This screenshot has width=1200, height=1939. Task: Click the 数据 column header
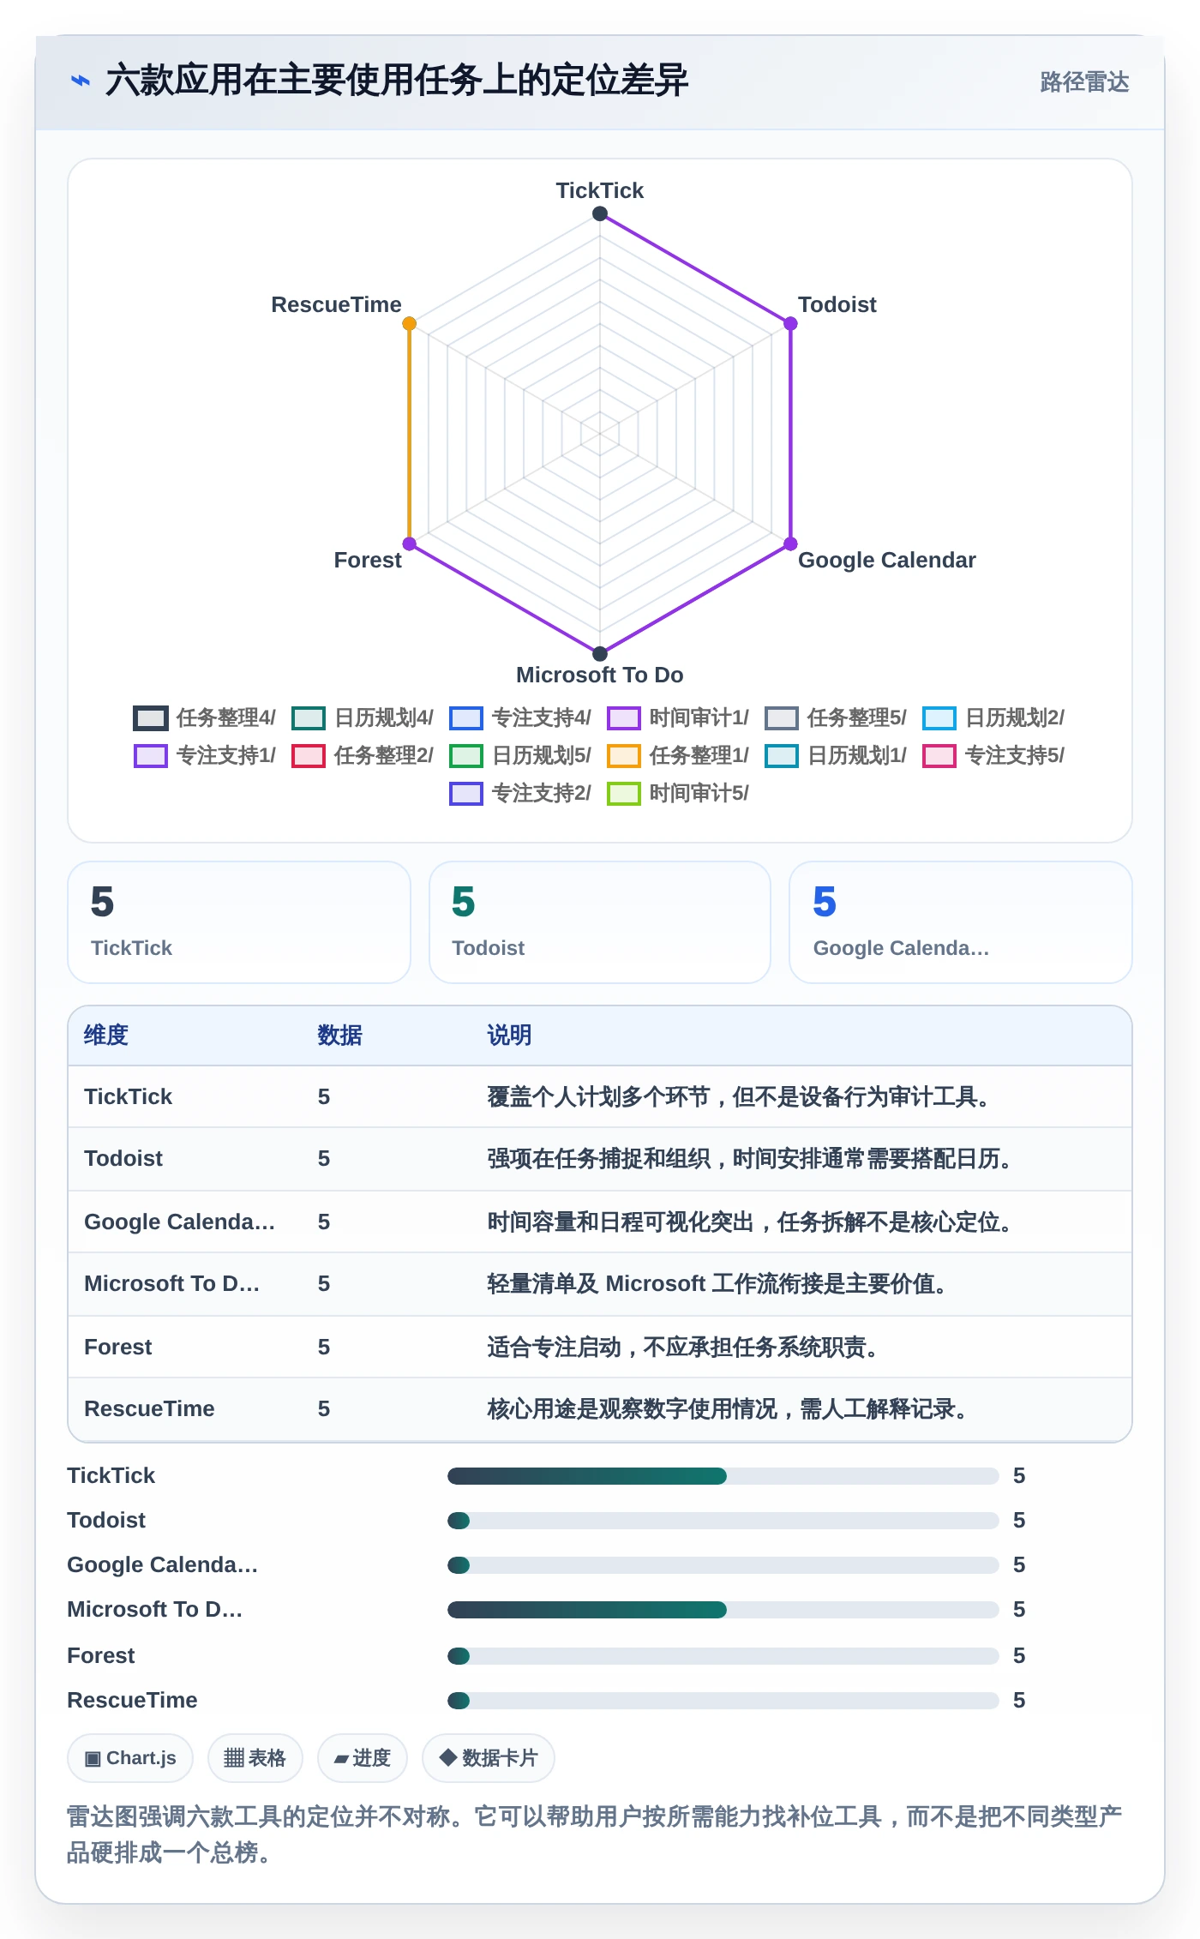pyautogui.click(x=340, y=1036)
